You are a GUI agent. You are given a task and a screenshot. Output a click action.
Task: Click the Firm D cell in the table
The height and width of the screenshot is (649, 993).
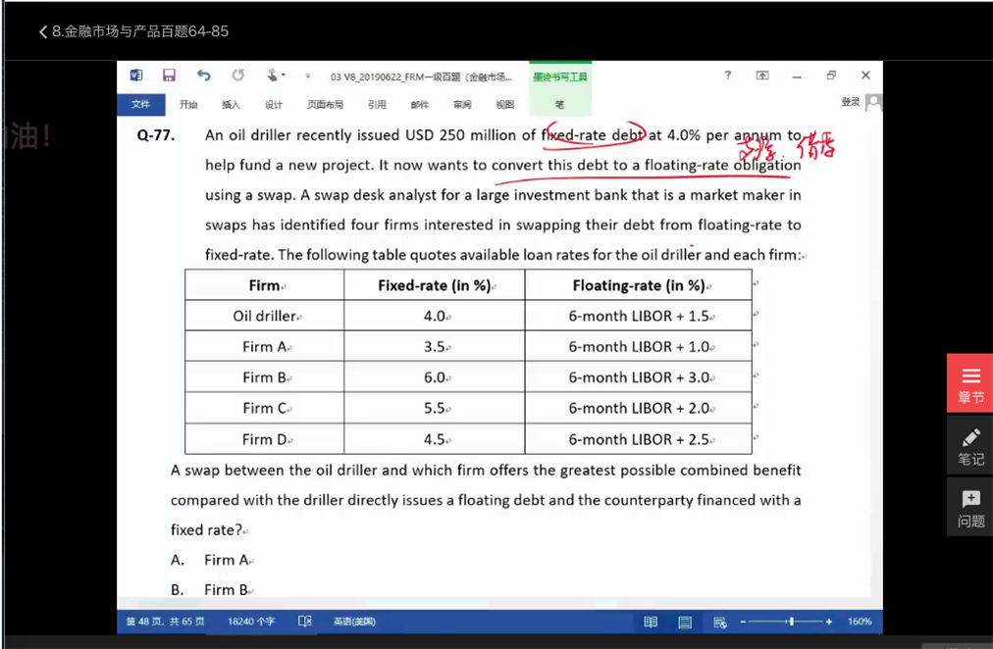[x=265, y=439]
